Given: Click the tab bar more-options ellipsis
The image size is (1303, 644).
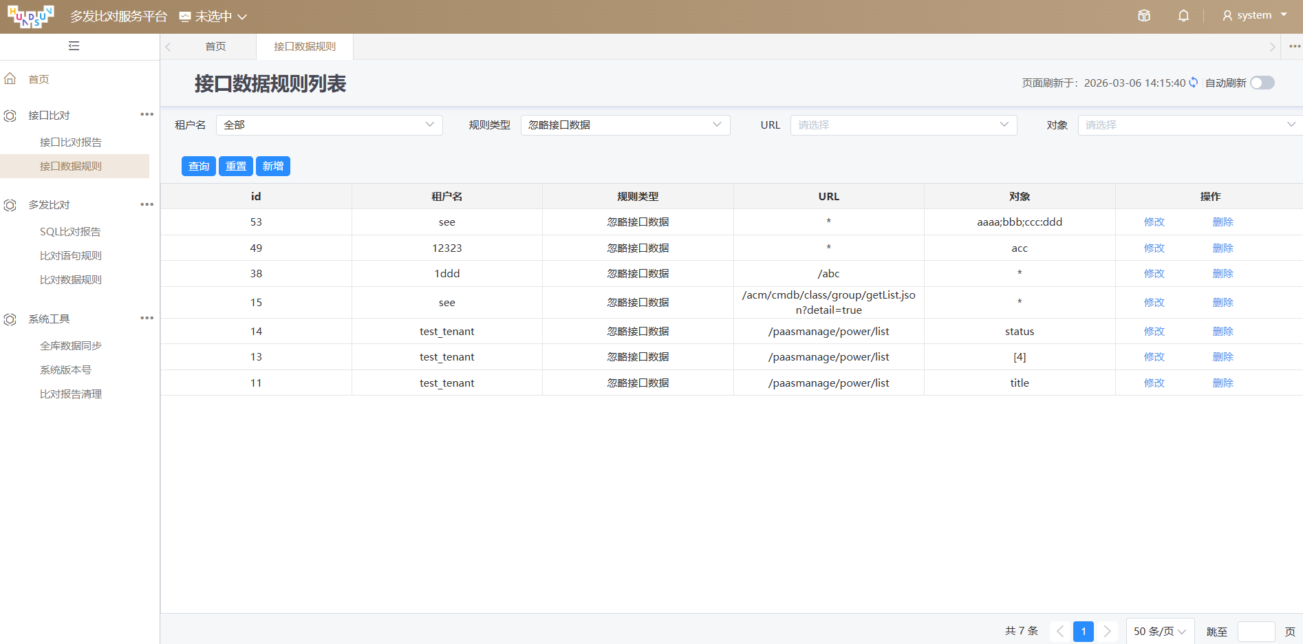Looking at the screenshot, I should click(1294, 47).
